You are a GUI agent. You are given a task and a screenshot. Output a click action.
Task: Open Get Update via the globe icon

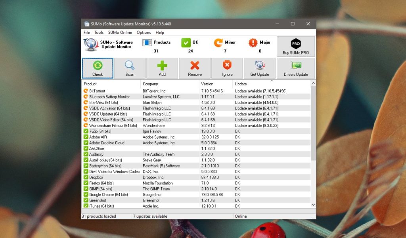[x=259, y=68]
